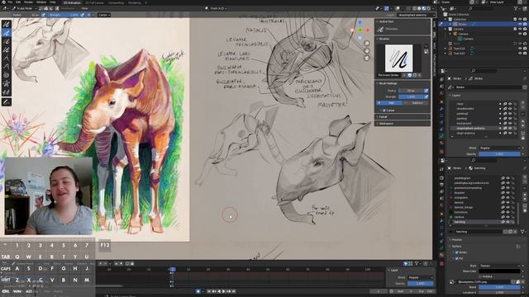The height and width of the screenshot is (297, 529).
Task: Select the Pinch sculpt tool
Action: tap(7, 83)
